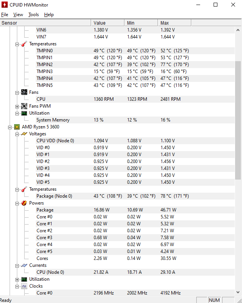Select the CPU fan row
The width and height of the screenshot is (242, 303).
(135, 99)
